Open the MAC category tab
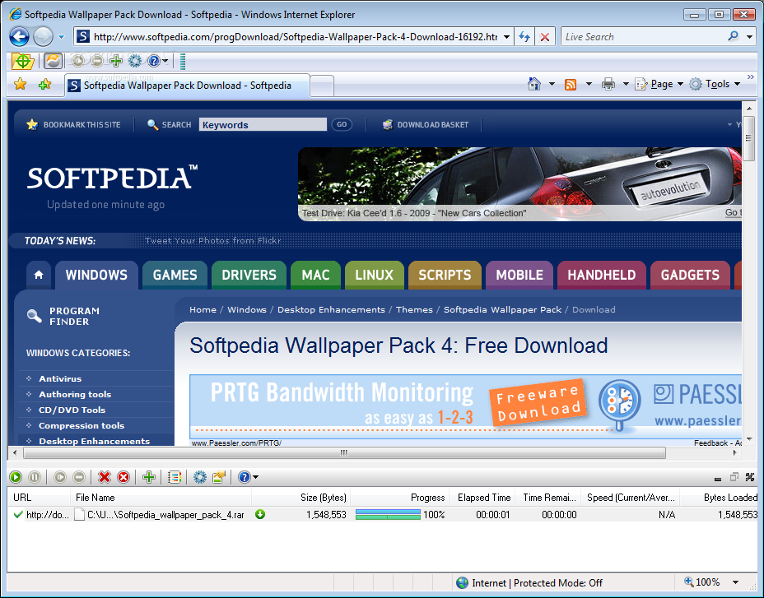This screenshot has width=764, height=598. point(316,275)
